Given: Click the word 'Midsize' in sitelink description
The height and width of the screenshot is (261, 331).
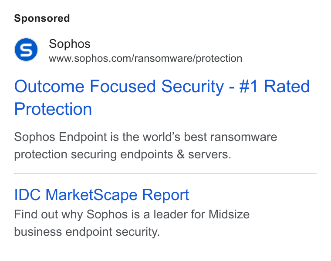Looking at the screenshot, I should (x=229, y=214).
